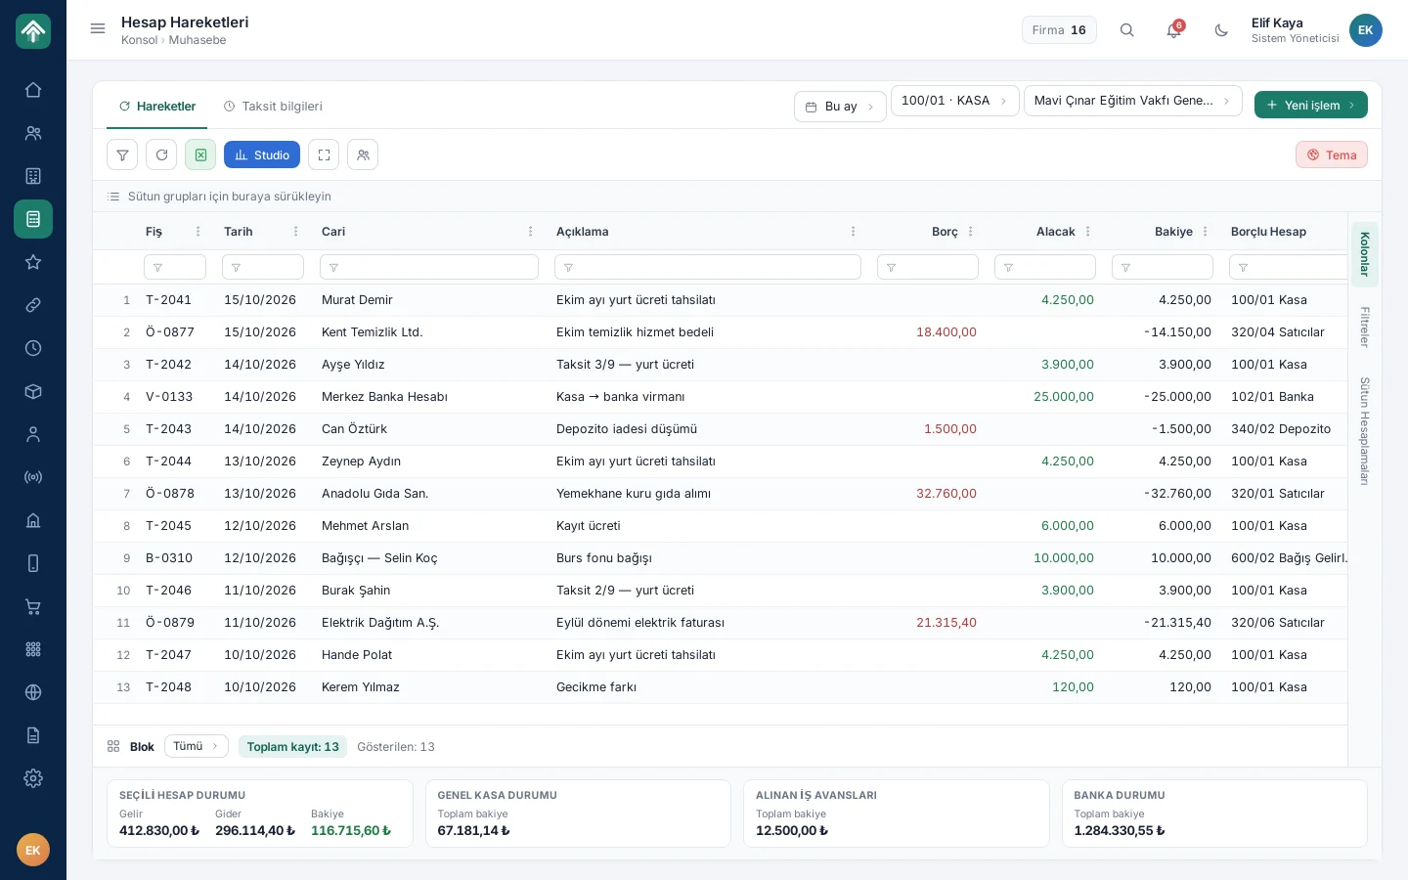Open the 100/01 · KASA account dropdown
Screen dimensions: 1408x880
click(x=954, y=101)
